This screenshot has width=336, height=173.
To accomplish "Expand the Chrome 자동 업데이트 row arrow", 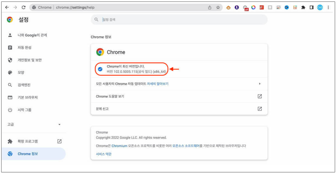I will (x=260, y=84).
